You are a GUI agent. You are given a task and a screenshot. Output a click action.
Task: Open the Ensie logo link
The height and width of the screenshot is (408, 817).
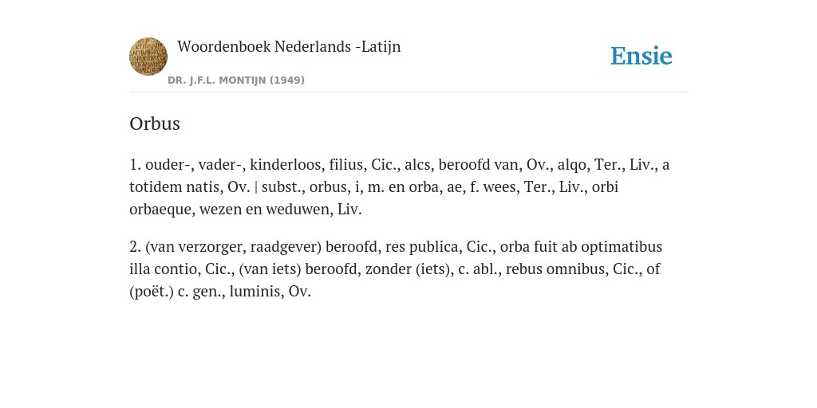click(641, 56)
